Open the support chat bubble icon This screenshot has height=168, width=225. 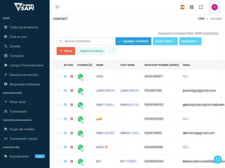(218, 160)
